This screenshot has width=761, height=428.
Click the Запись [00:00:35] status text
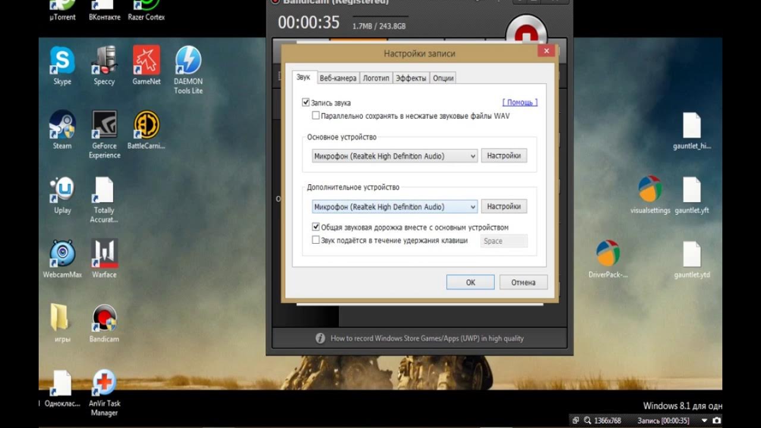663,421
